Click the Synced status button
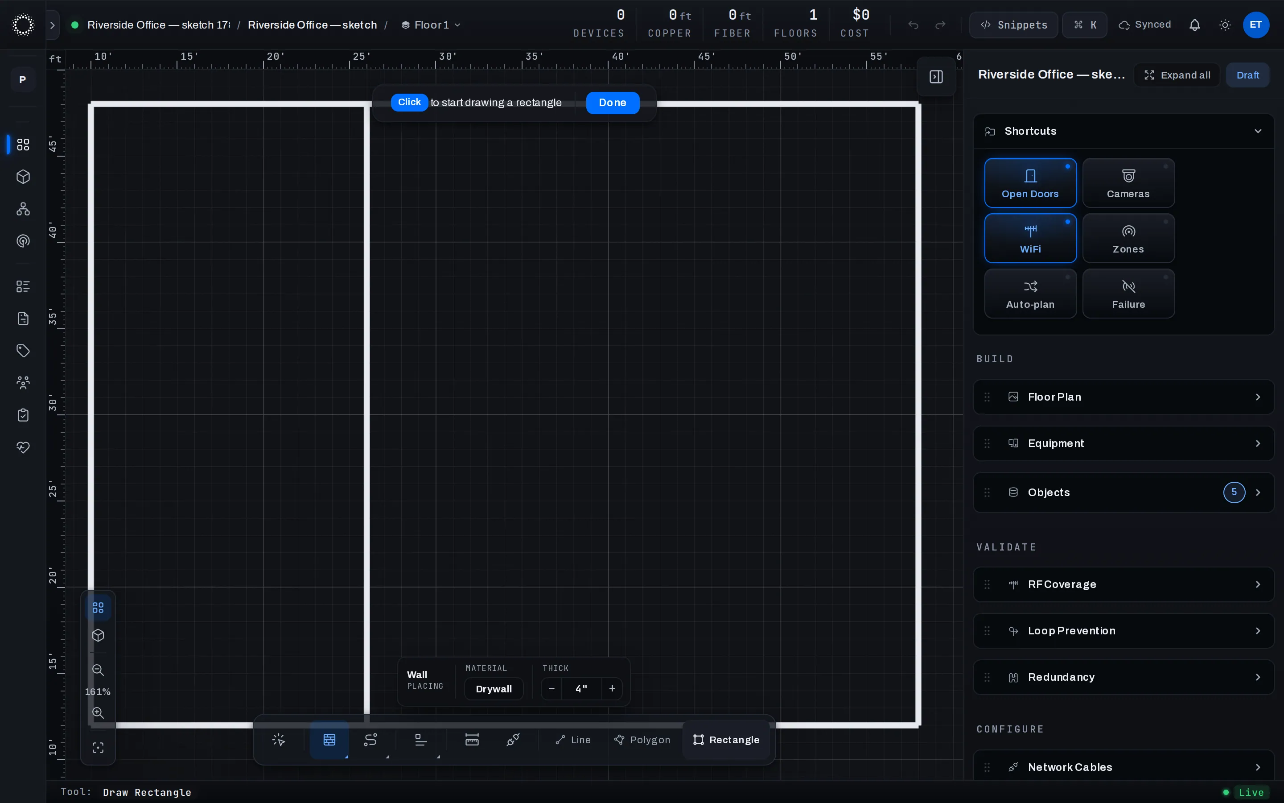The image size is (1284, 803). (1145, 25)
